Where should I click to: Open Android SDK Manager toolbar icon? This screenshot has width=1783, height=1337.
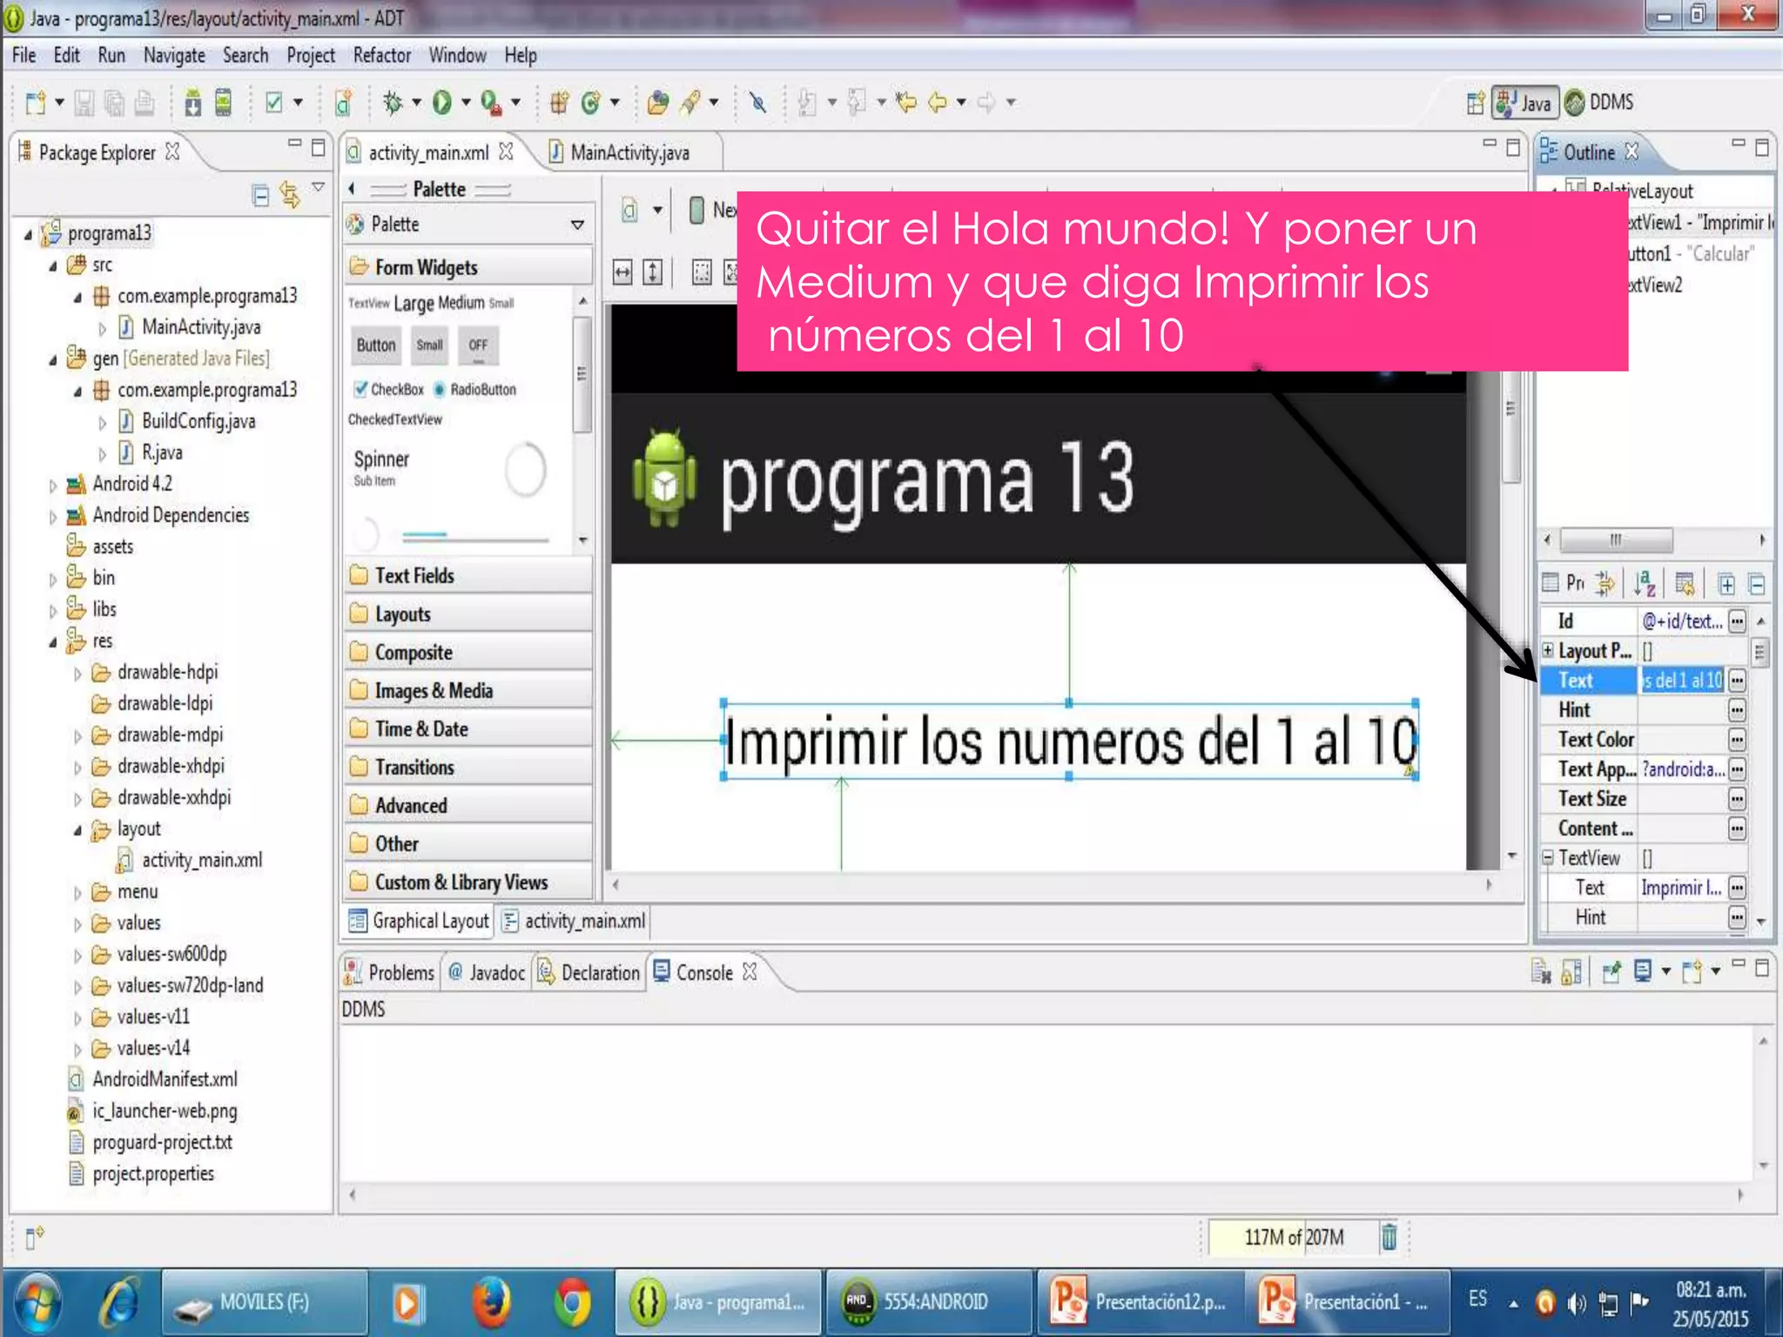click(192, 103)
